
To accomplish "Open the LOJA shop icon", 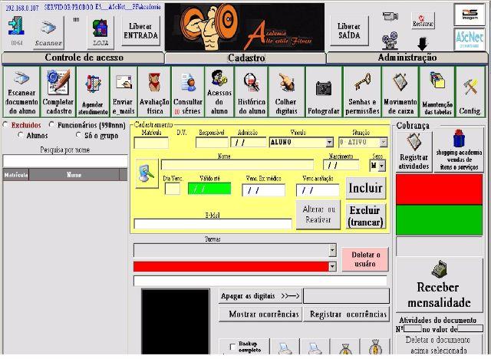I will click(x=101, y=32).
